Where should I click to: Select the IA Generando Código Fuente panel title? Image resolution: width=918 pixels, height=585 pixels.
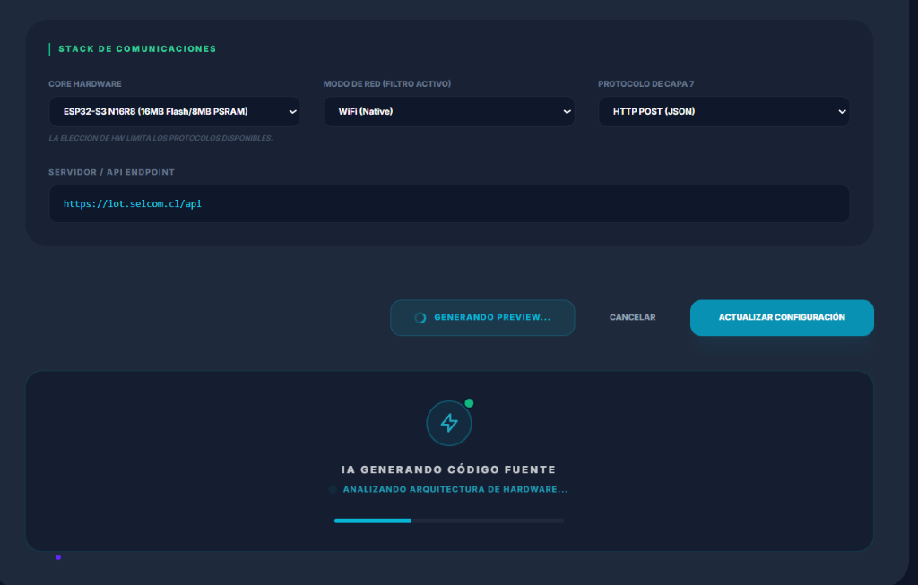tap(449, 469)
